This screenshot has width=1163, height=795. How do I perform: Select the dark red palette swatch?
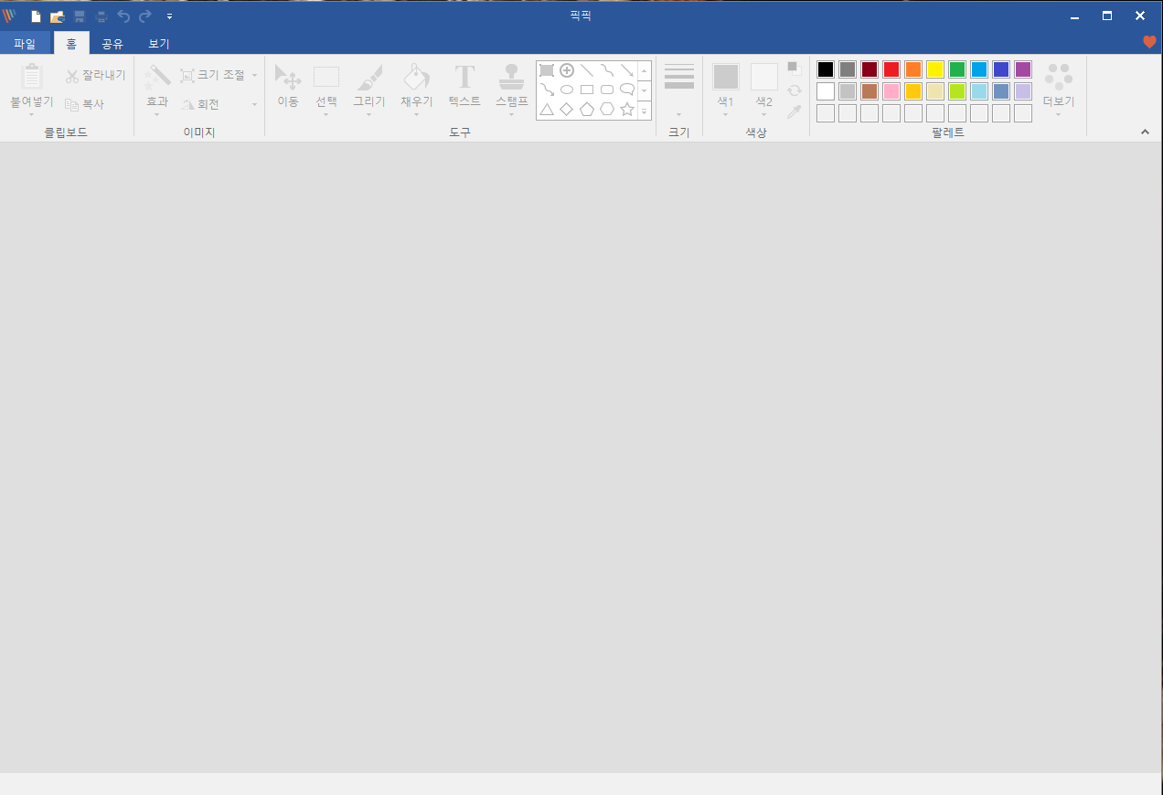(x=870, y=69)
